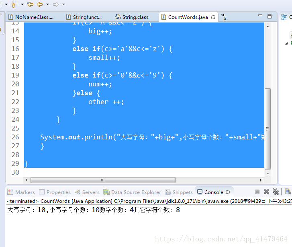This screenshot has width=292, height=247.
Task: Click the System.out.println code line
Action: coord(152,137)
